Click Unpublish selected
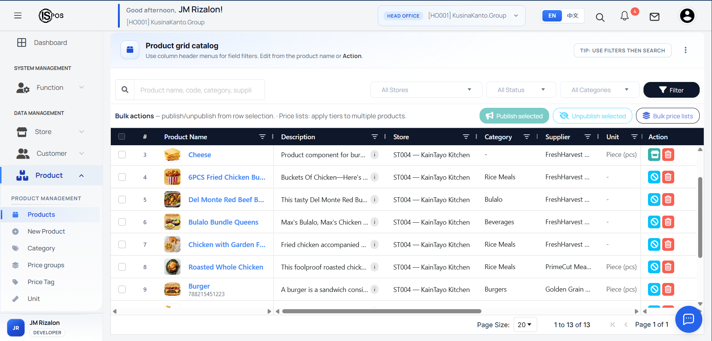The width and height of the screenshot is (712, 341). (592, 116)
